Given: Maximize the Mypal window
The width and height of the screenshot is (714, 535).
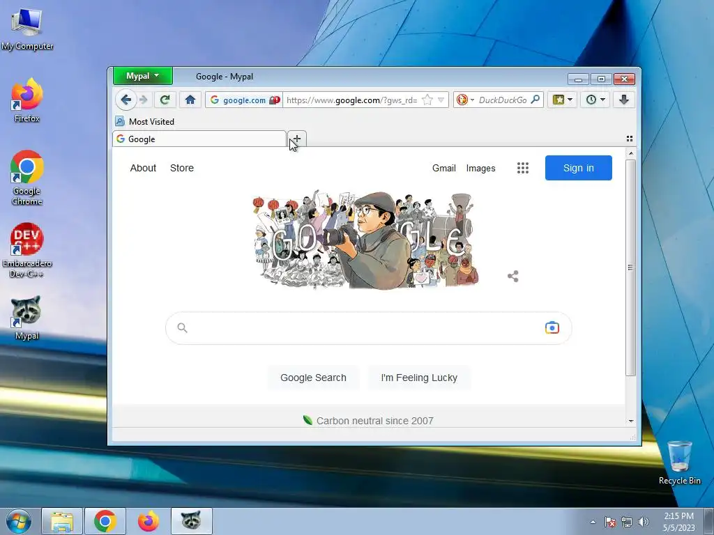Looking at the screenshot, I should [x=601, y=79].
